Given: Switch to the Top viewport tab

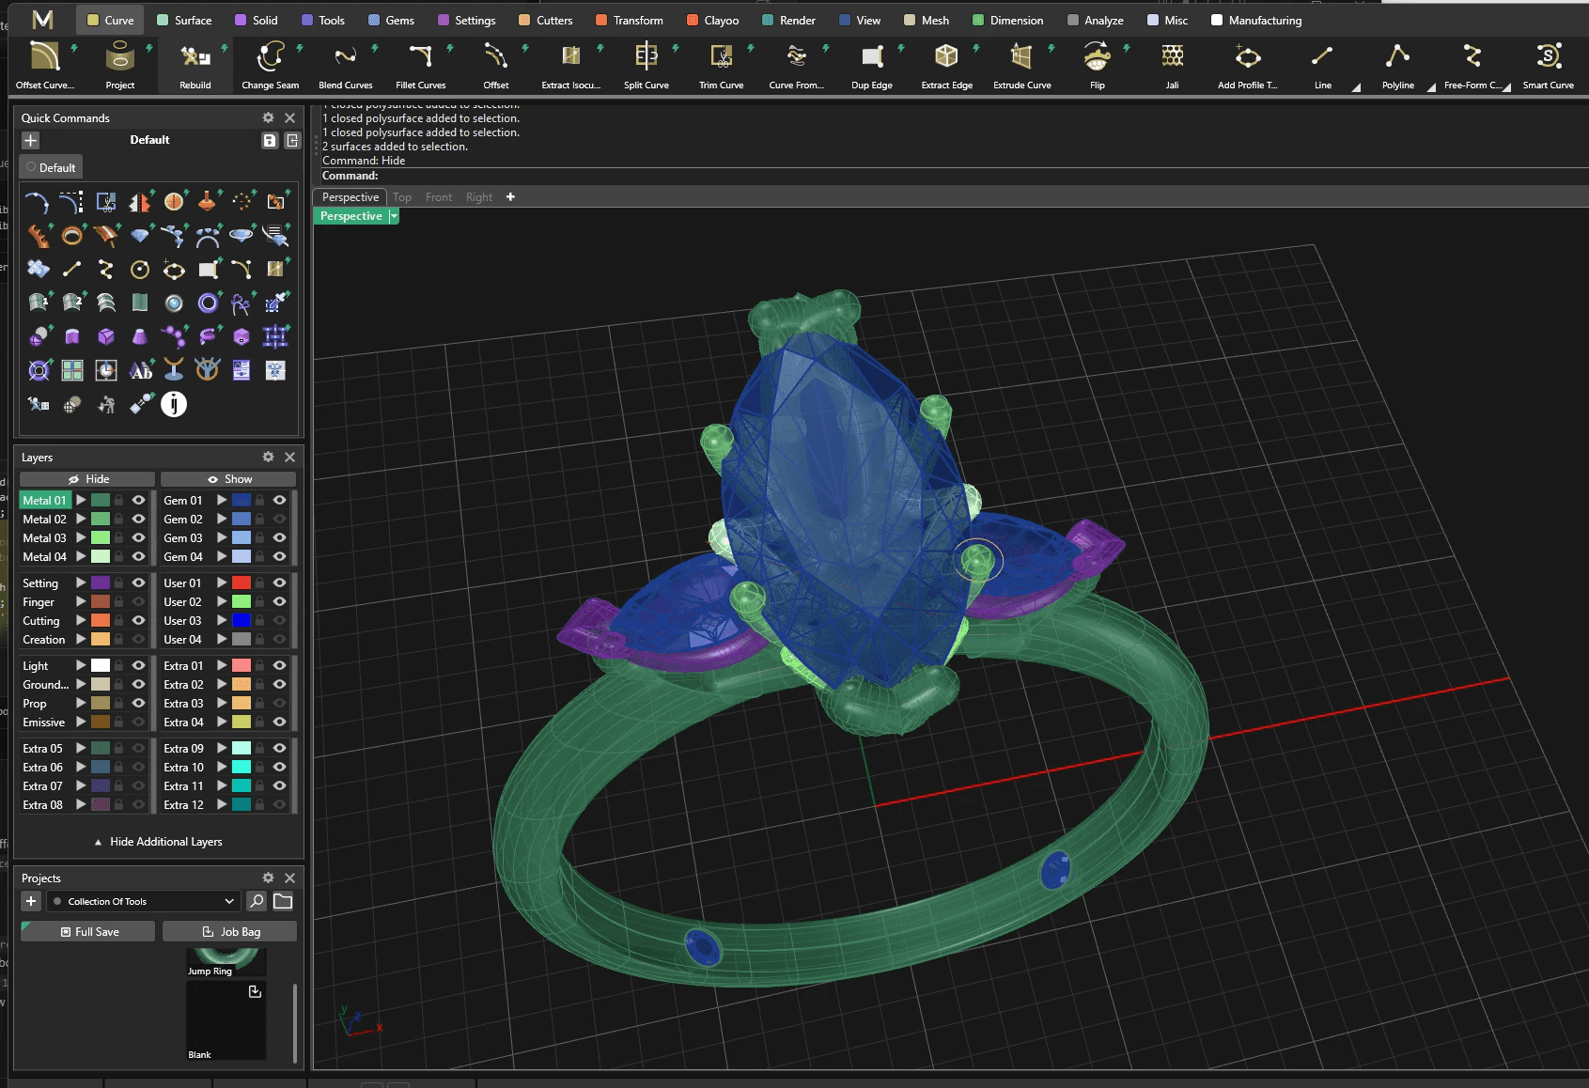Looking at the screenshot, I should 402,197.
